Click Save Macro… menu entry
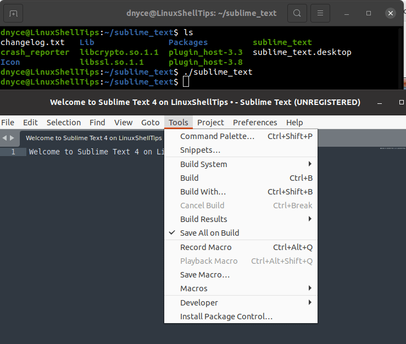Image resolution: width=406 pixels, height=344 pixels. click(x=241, y=275)
